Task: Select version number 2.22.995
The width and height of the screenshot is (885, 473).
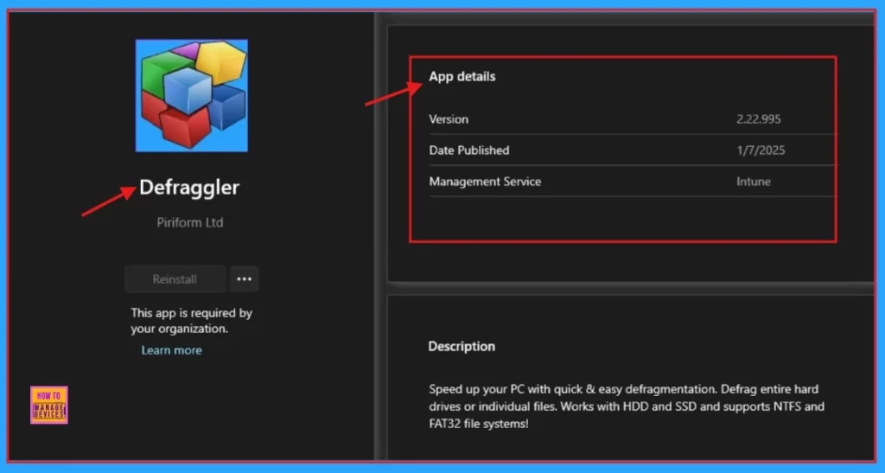Action: (759, 119)
